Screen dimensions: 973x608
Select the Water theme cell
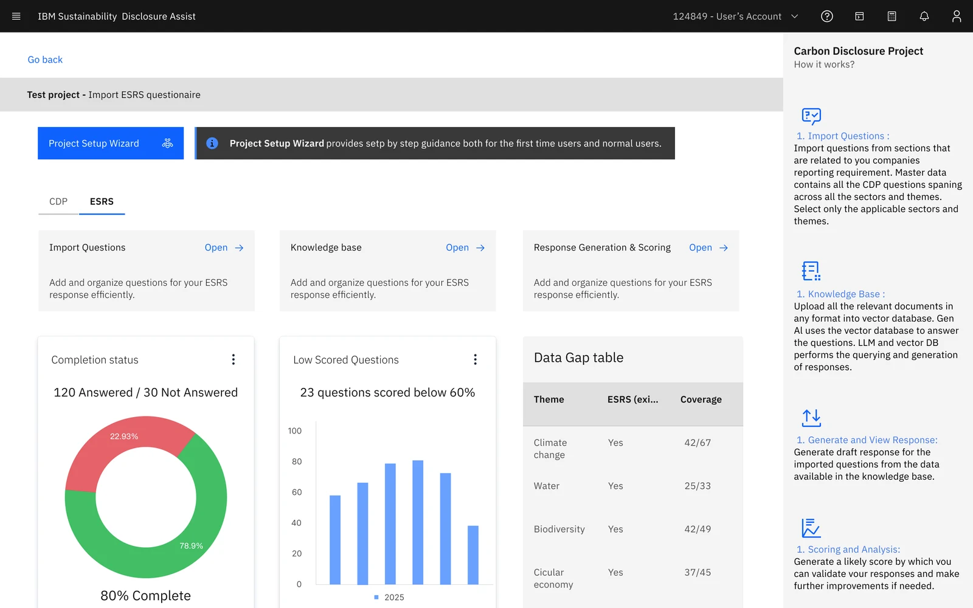547,486
